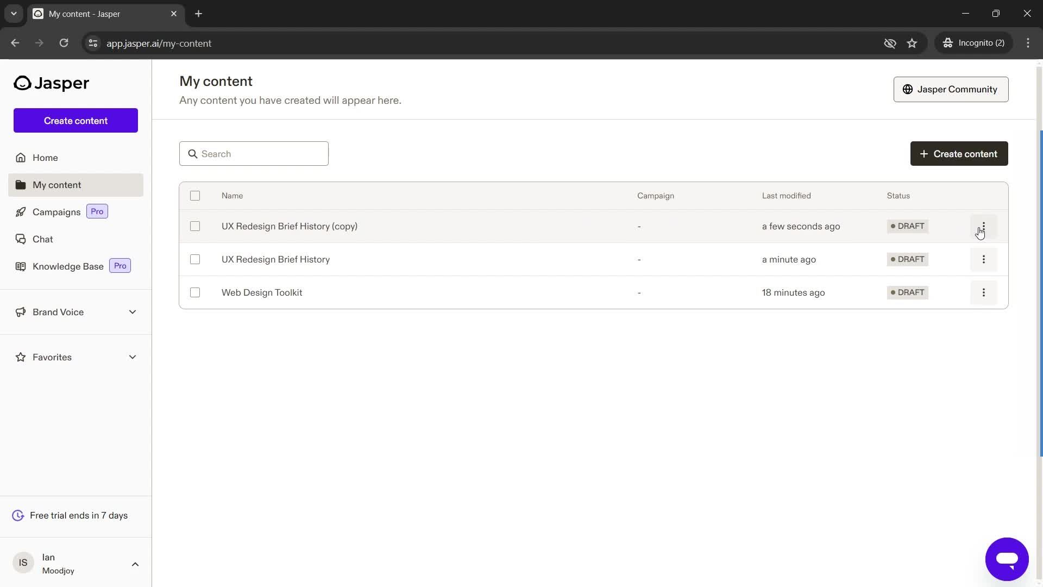Viewport: 1043px width, 587px height.
Task: Click the three-dot menu for UX Redesign Brief History copy
Action: [984, 226]
